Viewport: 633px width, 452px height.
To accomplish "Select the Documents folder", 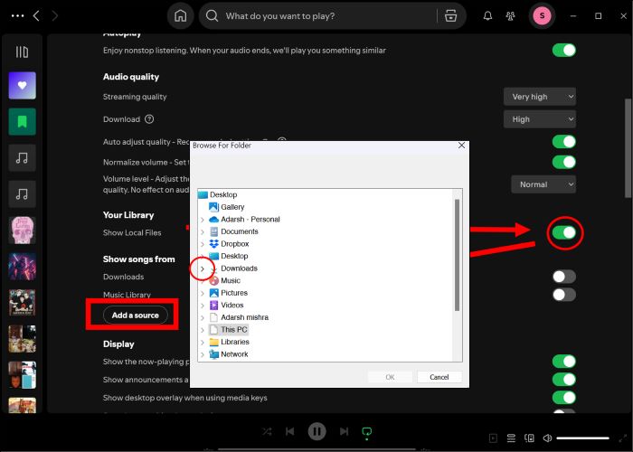I will click(x=239, y=231).
